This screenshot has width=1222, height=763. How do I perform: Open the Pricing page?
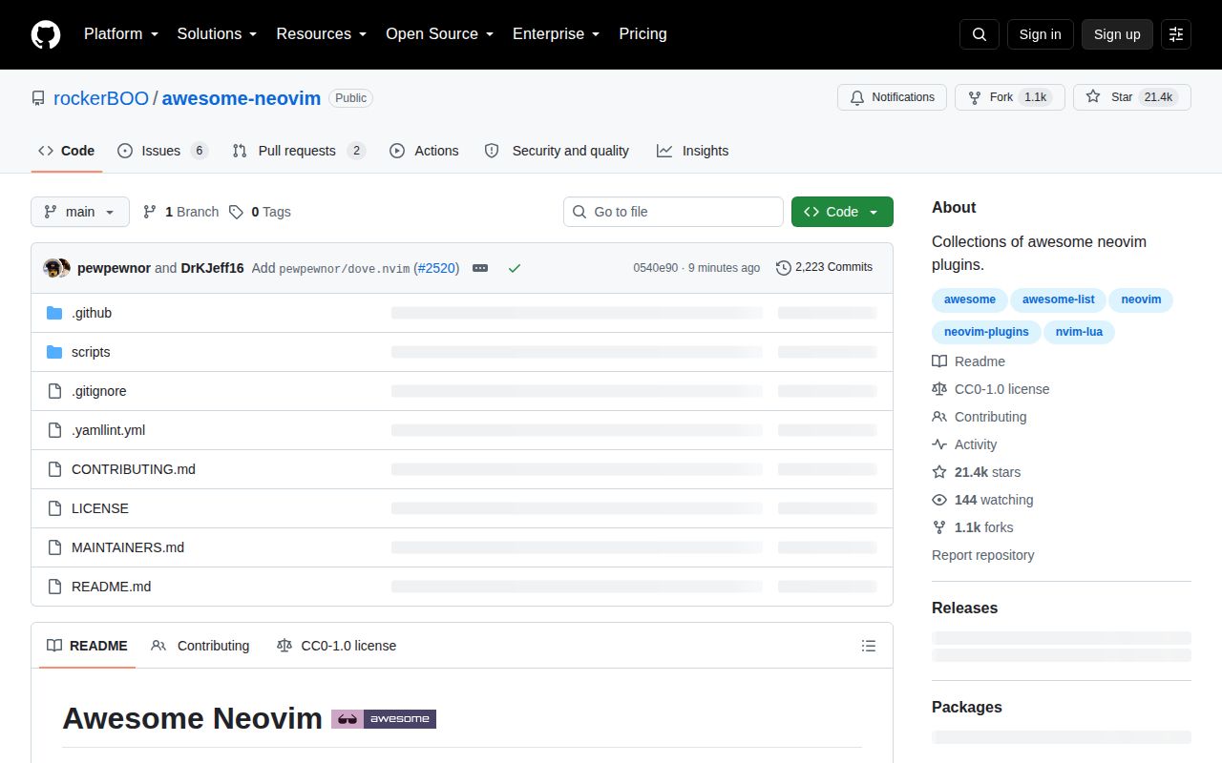[643, 34]
